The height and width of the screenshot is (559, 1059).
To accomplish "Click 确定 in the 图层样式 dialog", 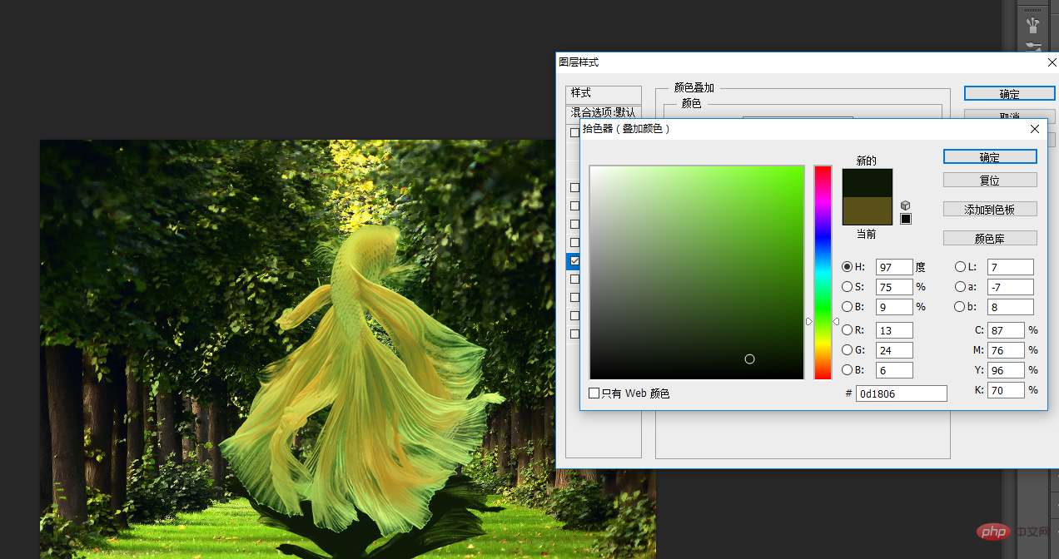I will point(1009,93).
